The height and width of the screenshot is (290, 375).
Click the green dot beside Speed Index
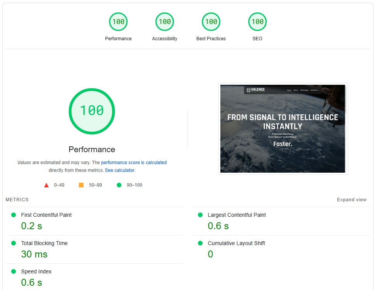pyautogui.click(x=14, y=271)
